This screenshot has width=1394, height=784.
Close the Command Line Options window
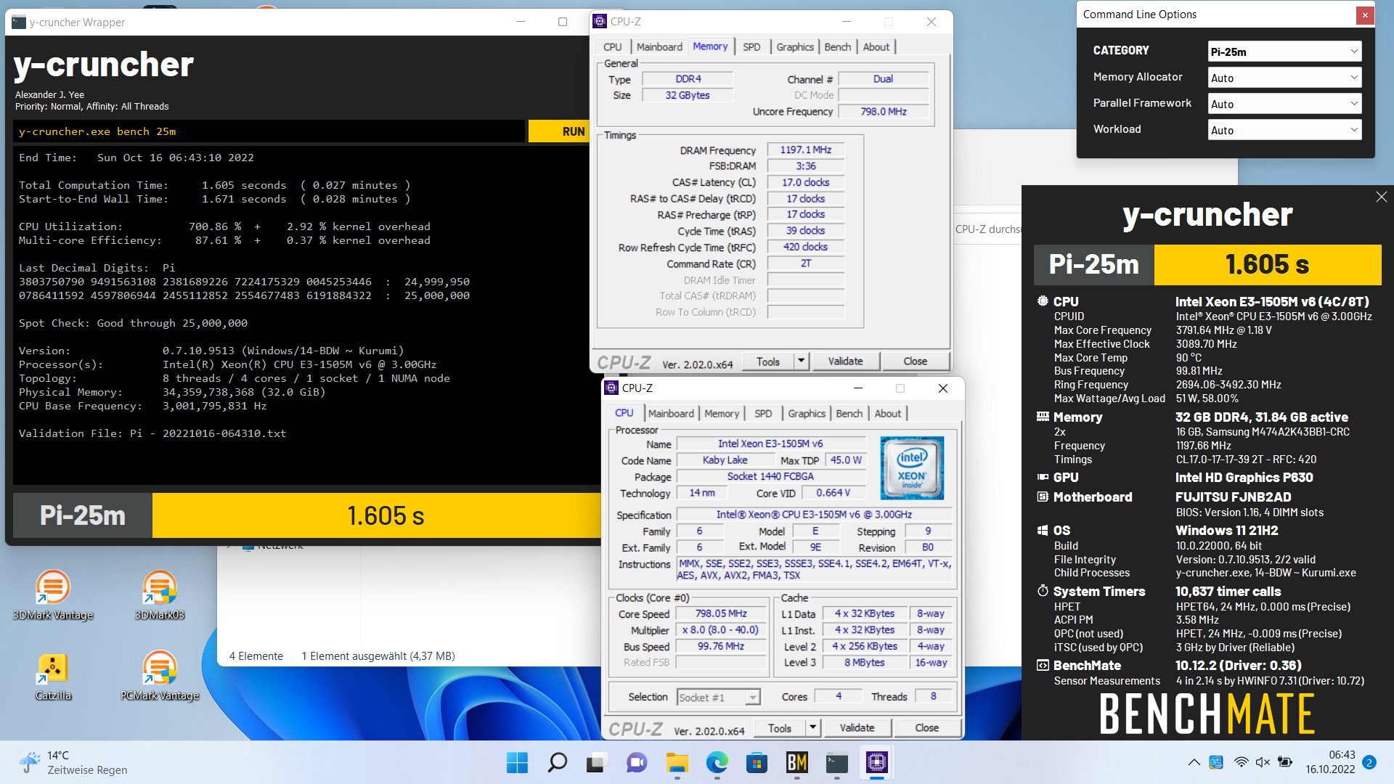[x=1365, y=15]
